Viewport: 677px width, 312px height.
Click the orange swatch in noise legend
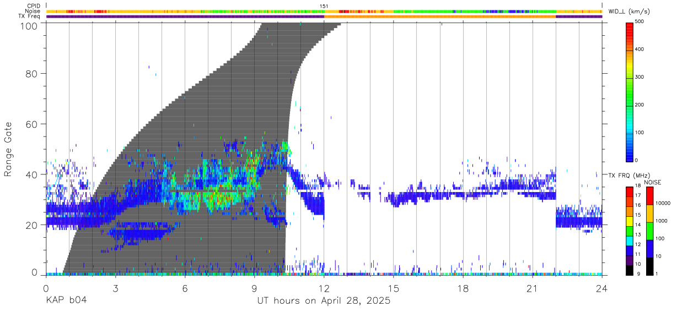coord(650,214)
